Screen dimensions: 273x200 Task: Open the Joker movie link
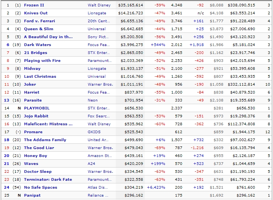coord(30,84)
